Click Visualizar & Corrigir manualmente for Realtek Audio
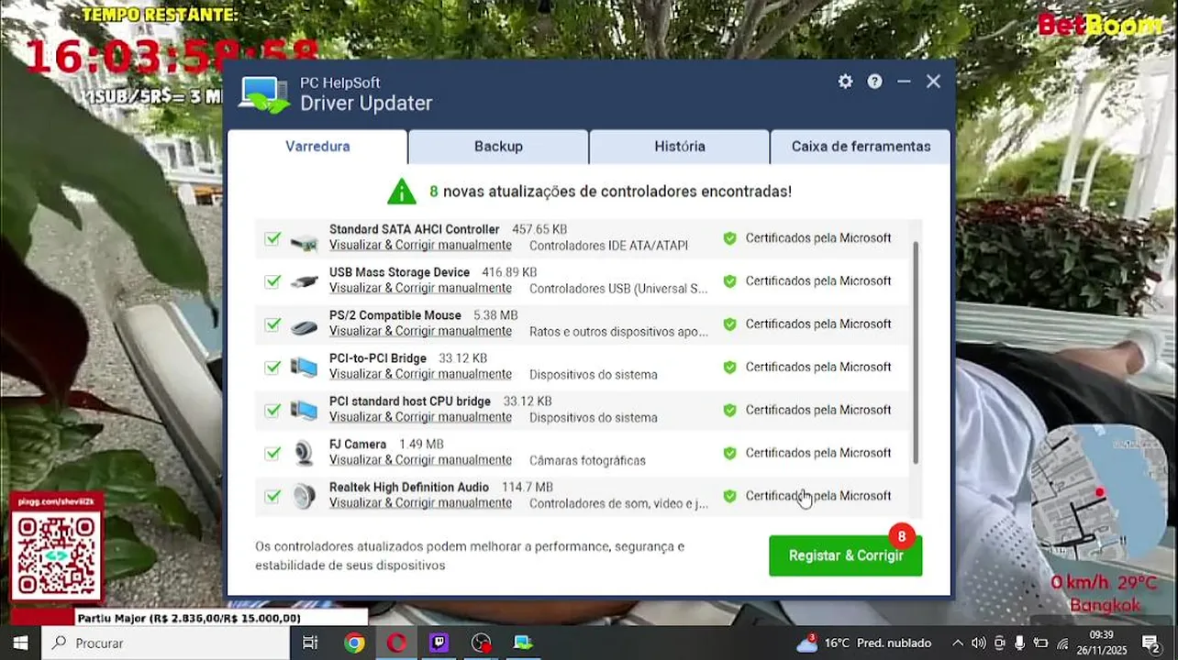This screenshot has width=1178, height=660. [x=420, y=503]
